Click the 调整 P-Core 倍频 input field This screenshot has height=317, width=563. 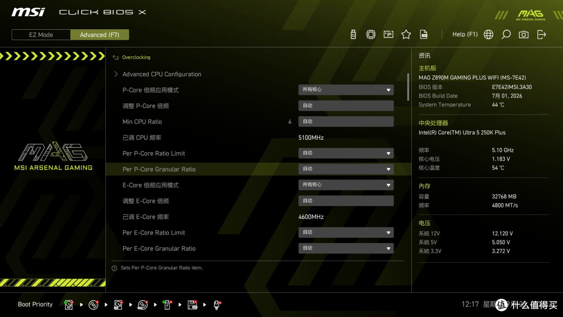tap(346, 105)
